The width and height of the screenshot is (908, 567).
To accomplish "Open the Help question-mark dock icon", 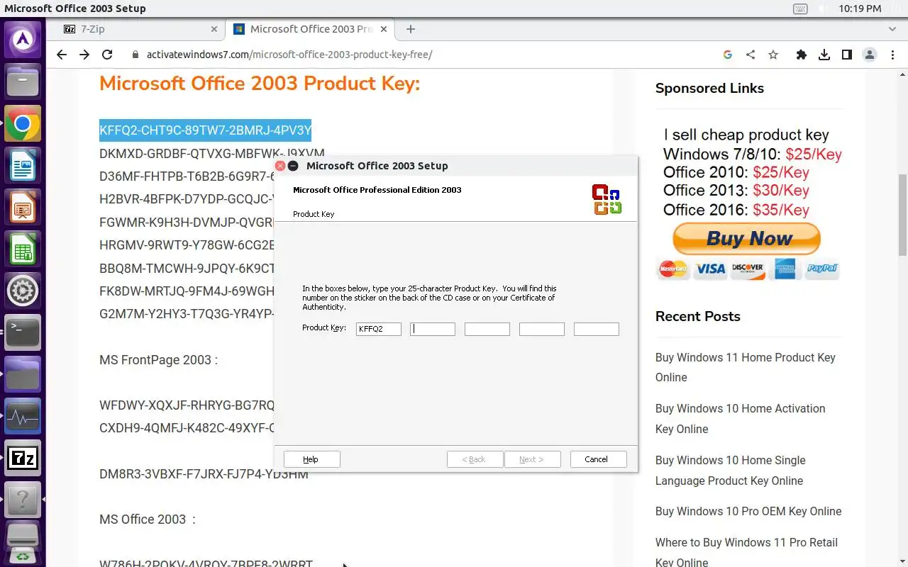I will (23, 500).
